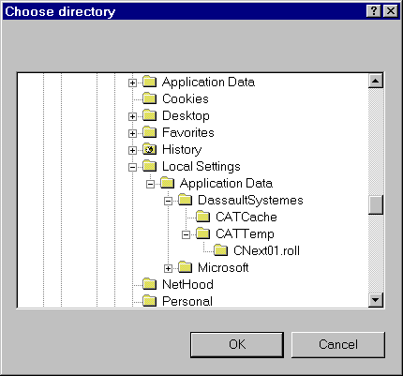Image resolution: width=403 pixels, height=376 pixels.
Task: Expand the Desktop folder node
Action: click(x=132, y=116)
